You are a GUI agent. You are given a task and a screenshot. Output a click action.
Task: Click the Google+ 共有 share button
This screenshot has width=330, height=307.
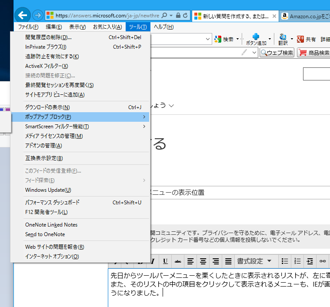306,39
